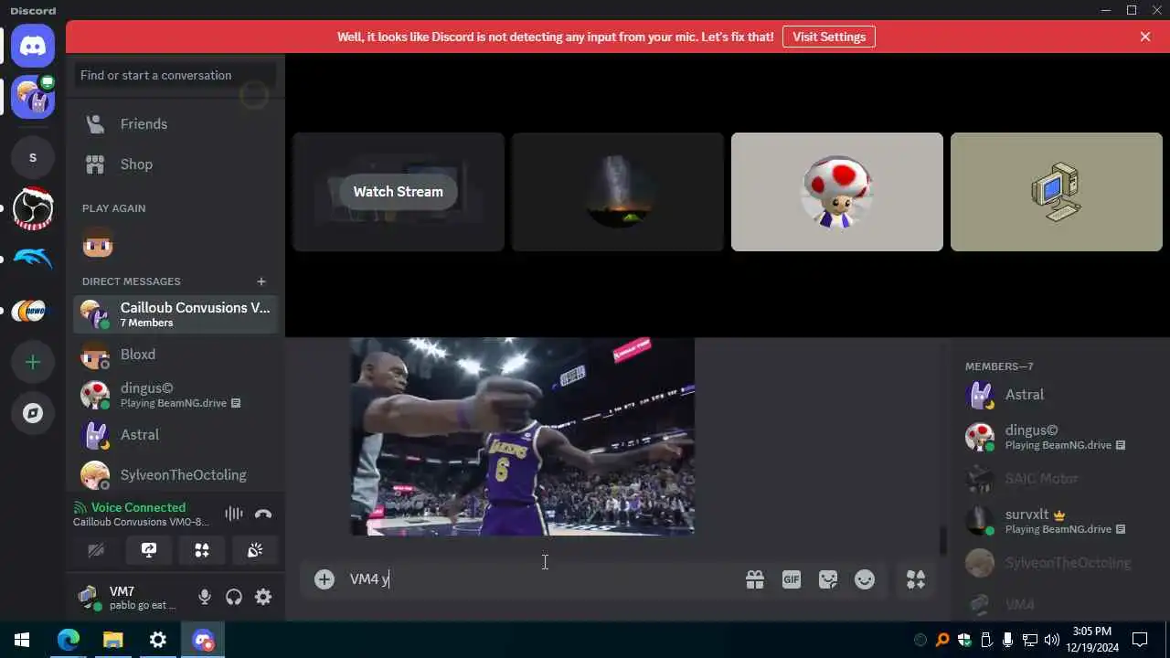Image resolution: width=1170 pixels, height=658 pixels.
Task: Open Windows Security tray icon
Action: [964, 640]
